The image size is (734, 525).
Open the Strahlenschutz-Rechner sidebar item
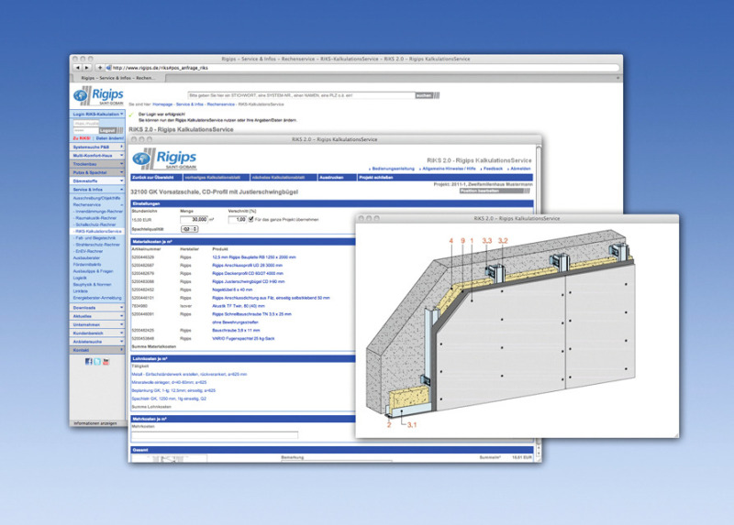[x=97, y=245]
